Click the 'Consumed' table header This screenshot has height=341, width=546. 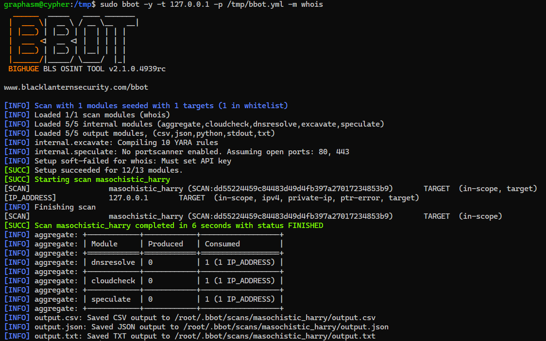coord(222,244)
